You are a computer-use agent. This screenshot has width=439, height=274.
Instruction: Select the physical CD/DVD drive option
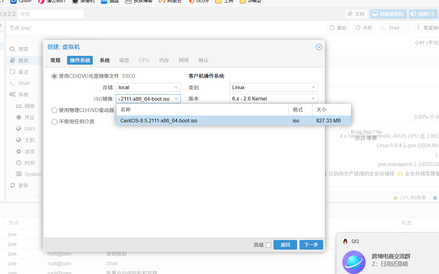click(54, 110)
